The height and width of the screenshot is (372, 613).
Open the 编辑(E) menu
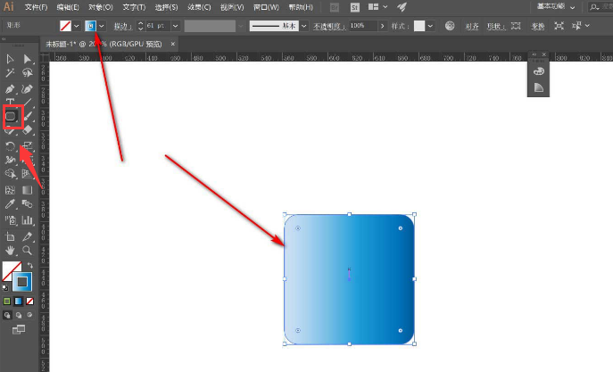[x=68, y=7]
